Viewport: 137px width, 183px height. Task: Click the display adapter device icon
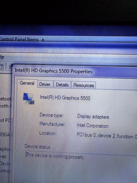point(29,99)
